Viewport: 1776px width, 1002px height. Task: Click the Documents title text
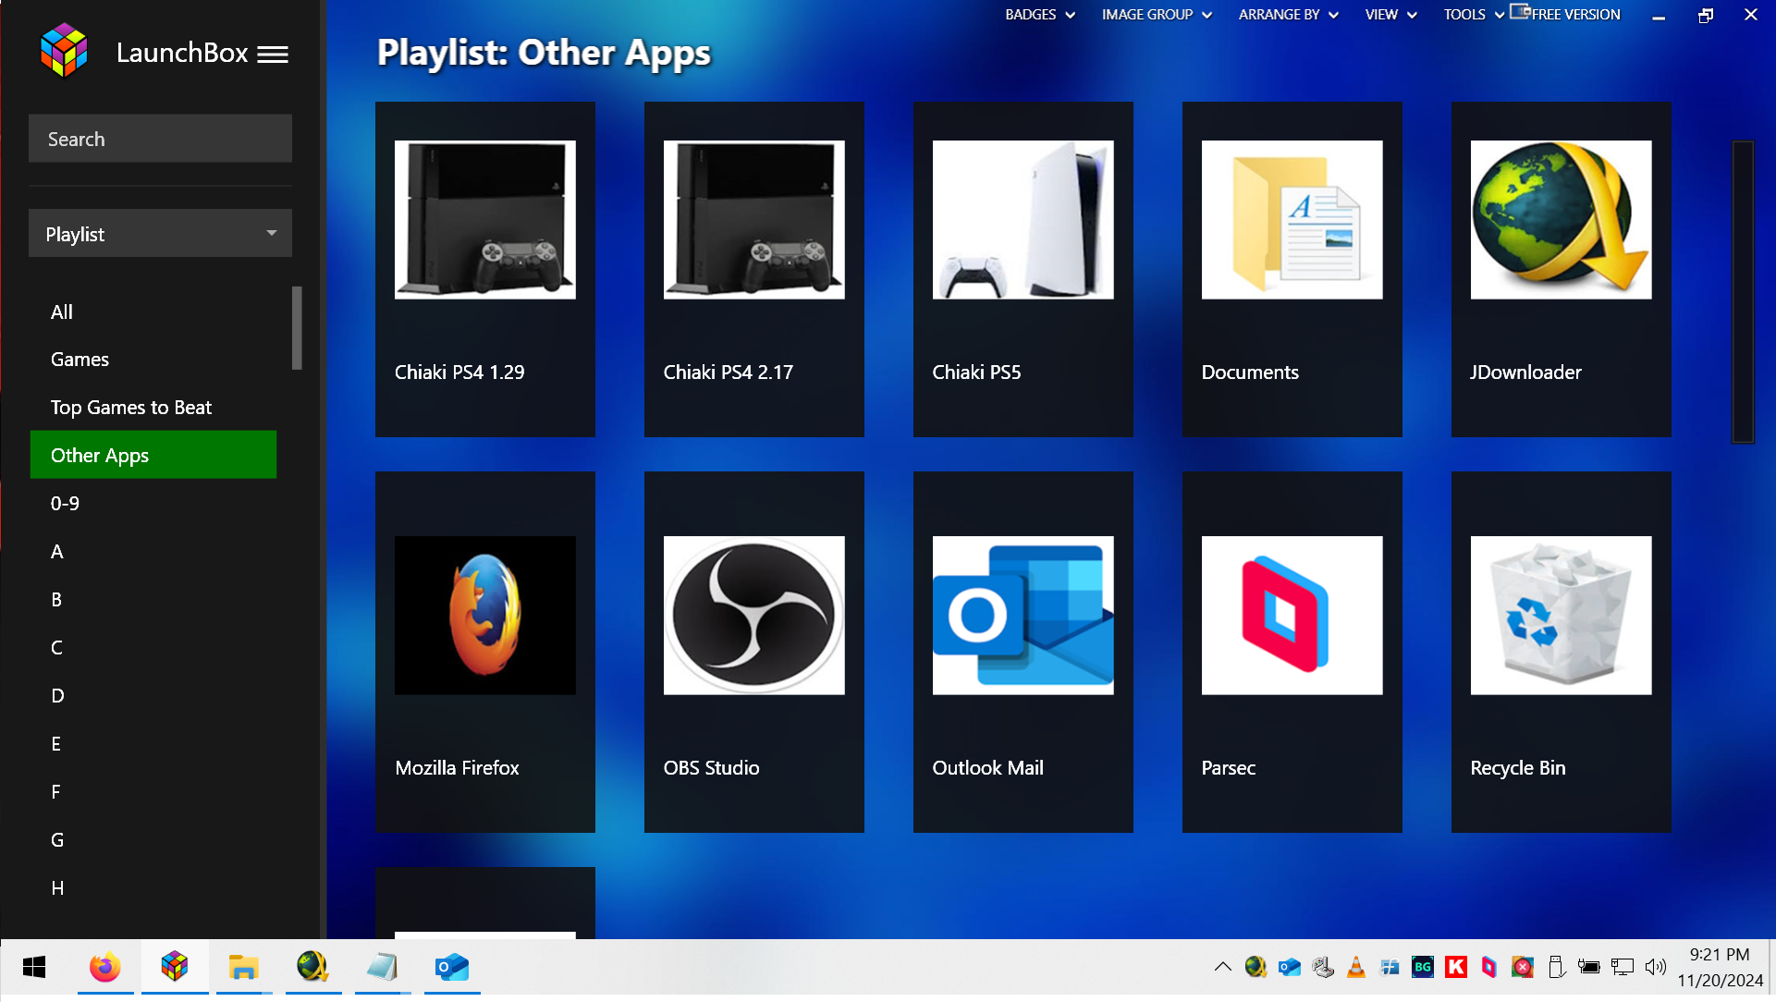tap(1250, 372)
